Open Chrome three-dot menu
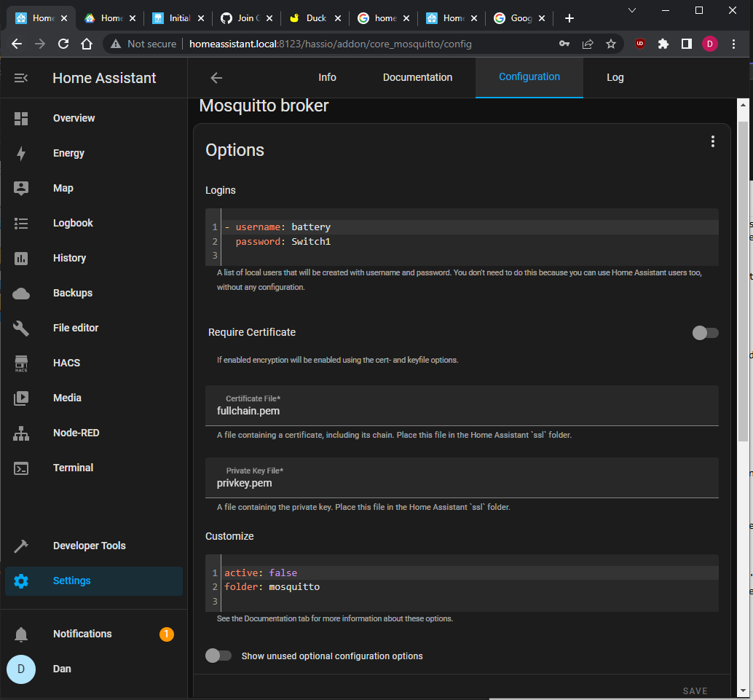 tap(733, 44)
